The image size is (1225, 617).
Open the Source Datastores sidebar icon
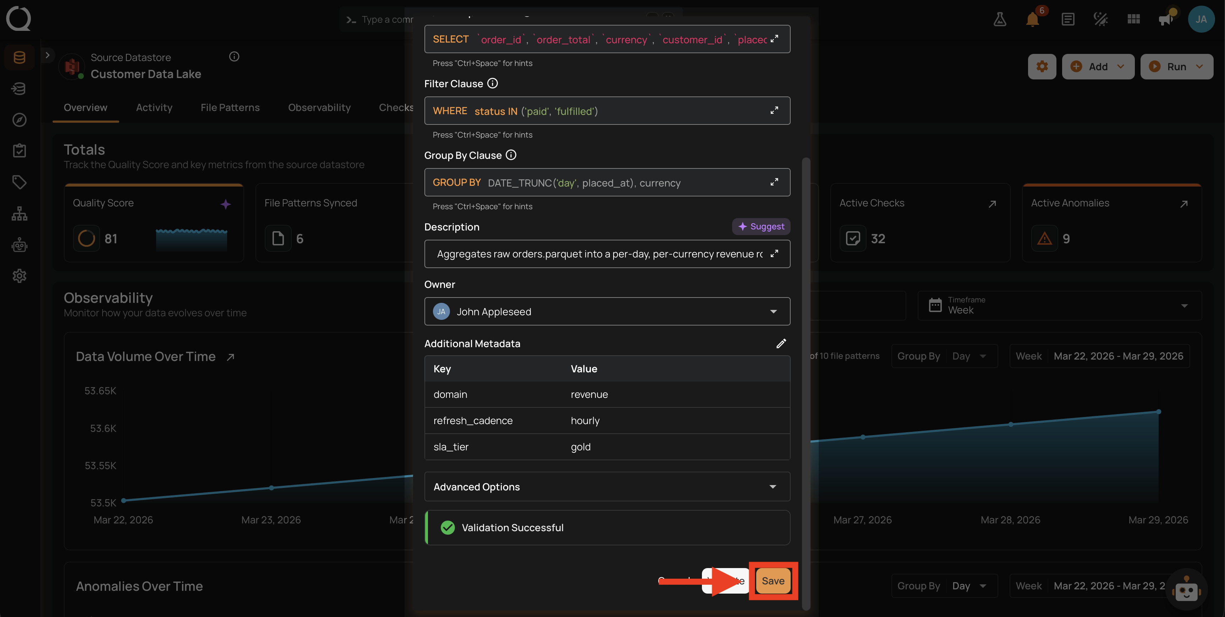pos(20,57)
